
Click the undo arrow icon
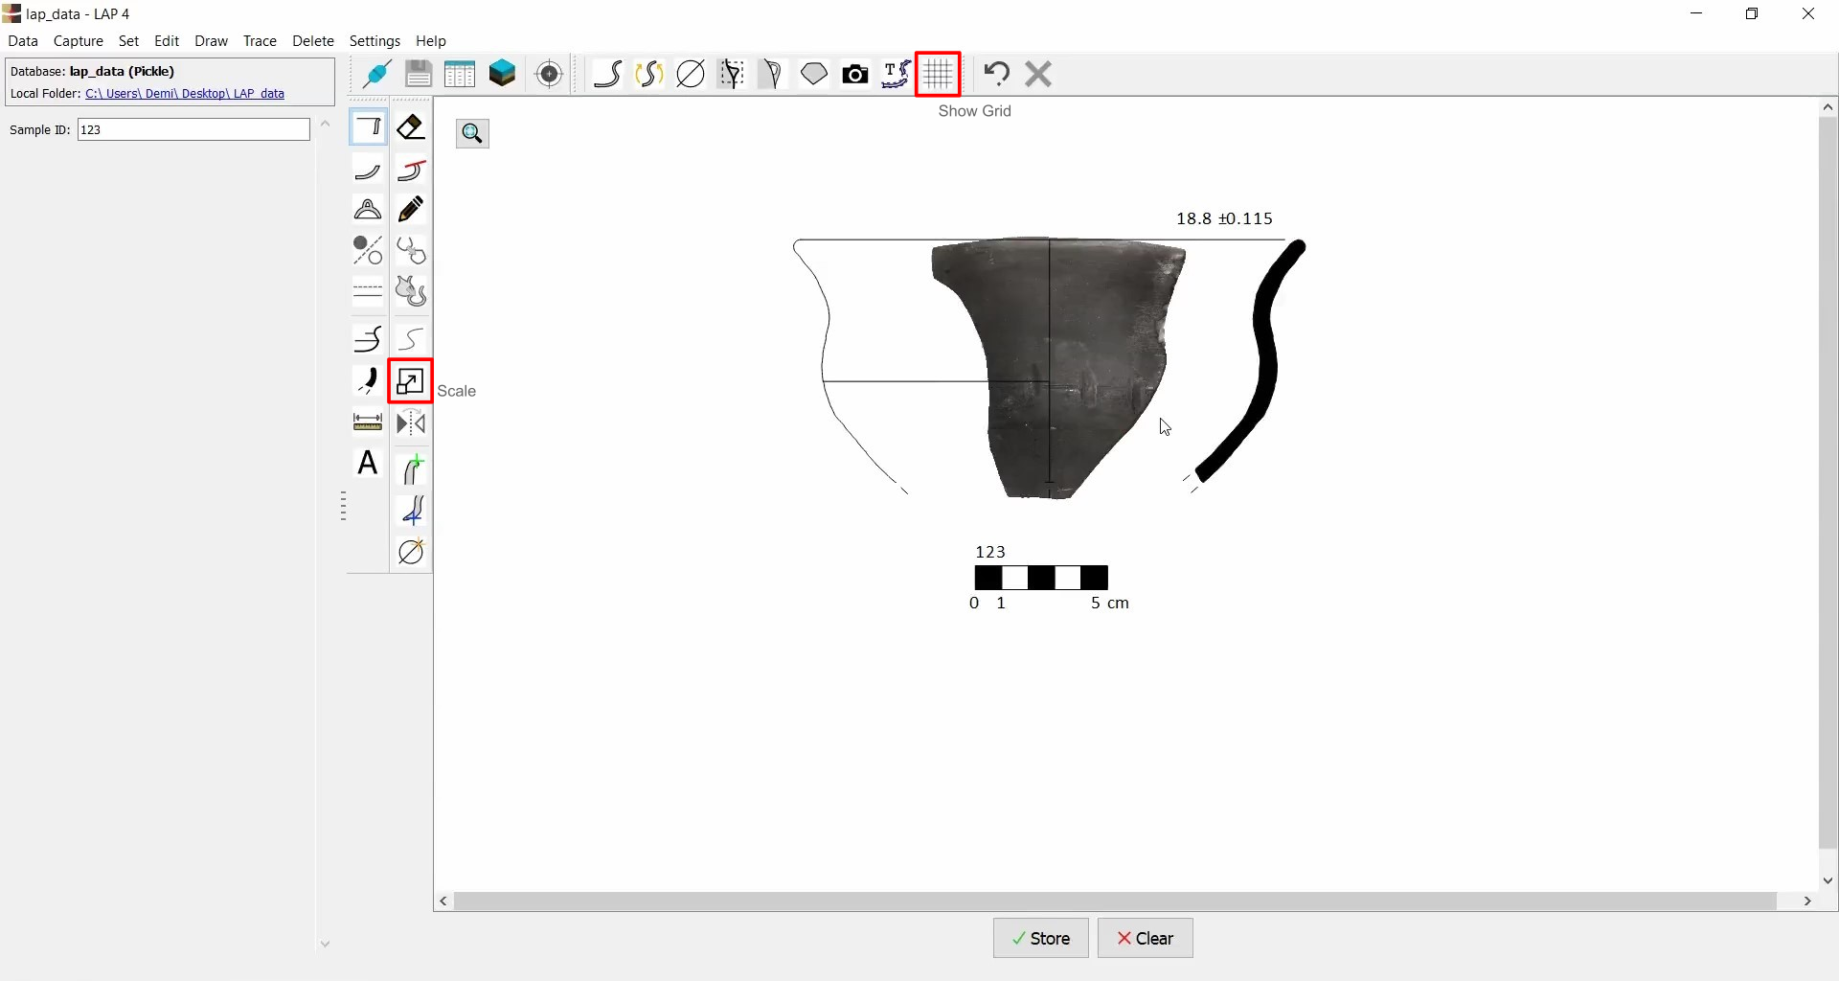click(x=997, y=74)
